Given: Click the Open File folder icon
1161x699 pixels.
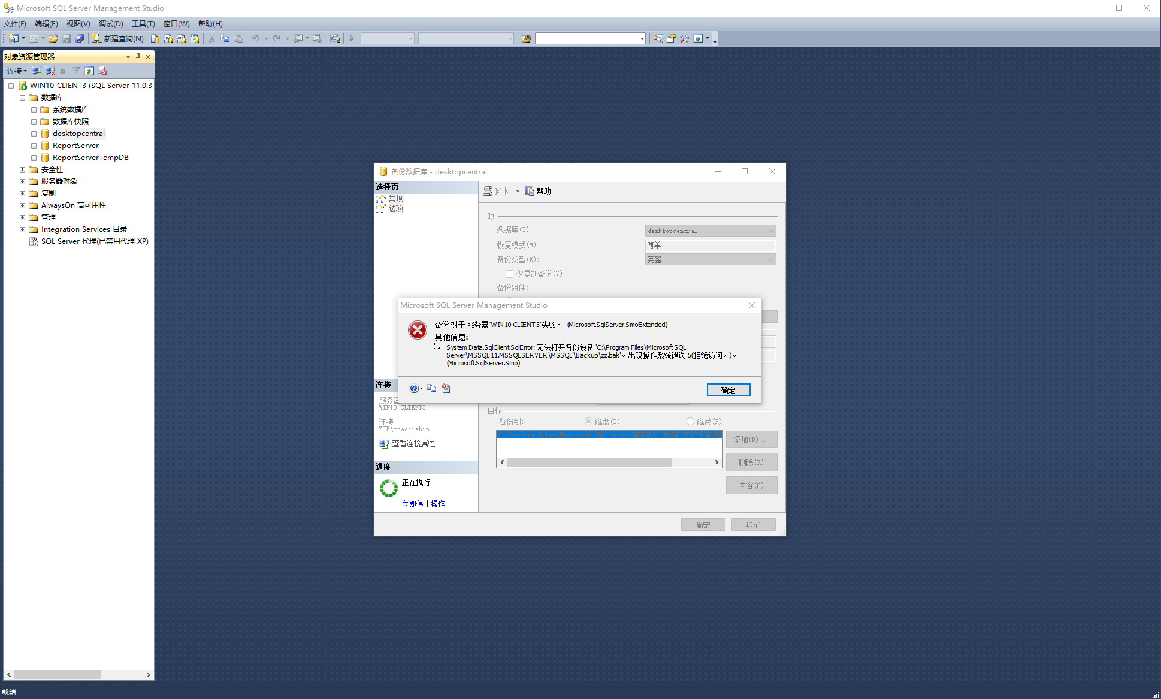Looking at the screenshot, I should (53, 38).
